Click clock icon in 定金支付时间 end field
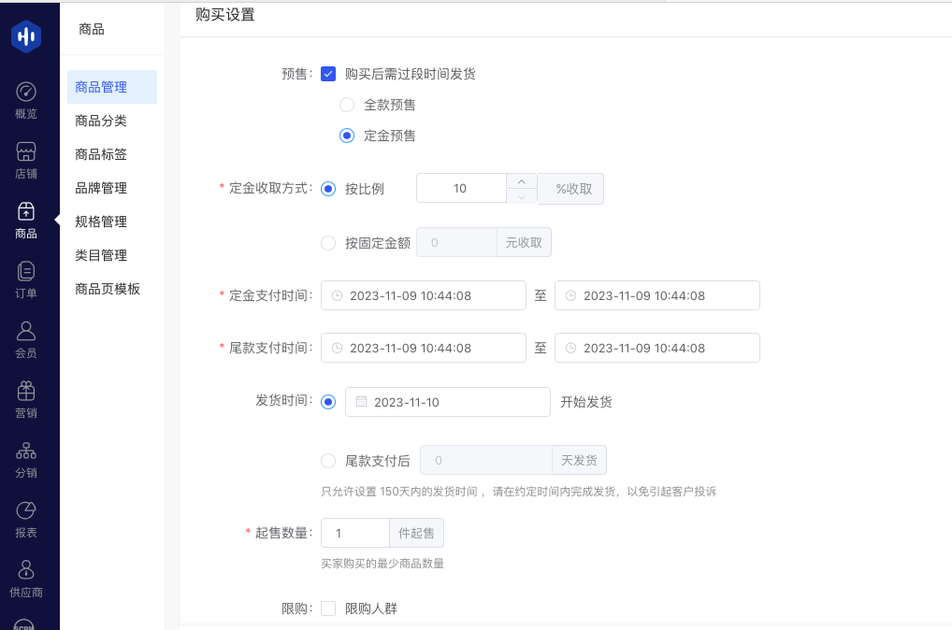The width and height of the screenshot is (952, 630). click(570, 295)
